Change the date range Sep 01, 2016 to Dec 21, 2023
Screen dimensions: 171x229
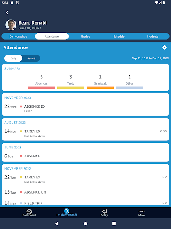(x=150, y=58)
